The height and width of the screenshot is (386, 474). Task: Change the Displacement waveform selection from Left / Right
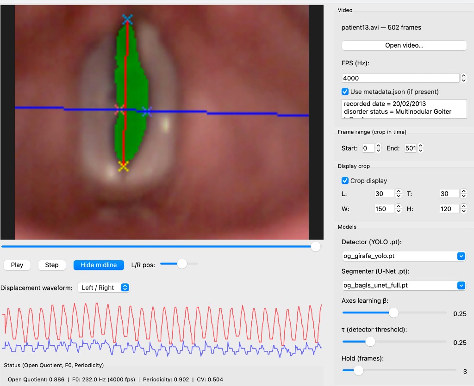click(104, 288)
